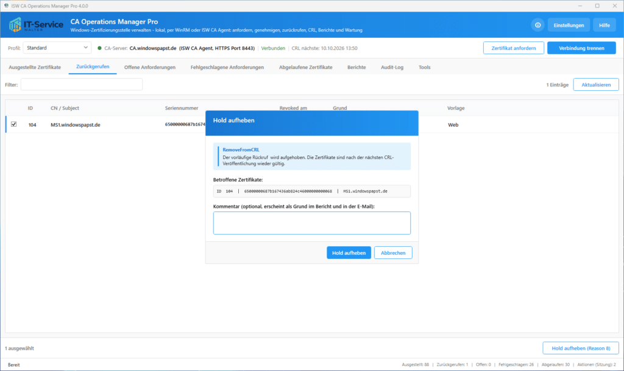Click Ausgestellt: 88 in status bar
This screenshot has width=624, height=371.
[416, 365]
